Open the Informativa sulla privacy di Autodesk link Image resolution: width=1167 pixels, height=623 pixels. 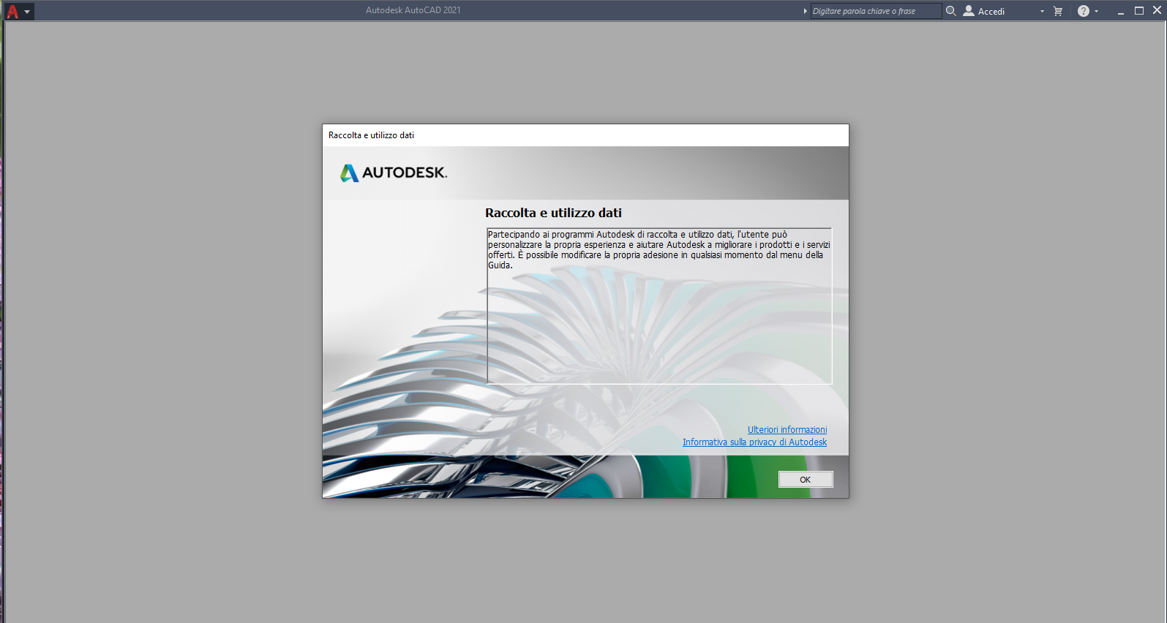[754, 442]
